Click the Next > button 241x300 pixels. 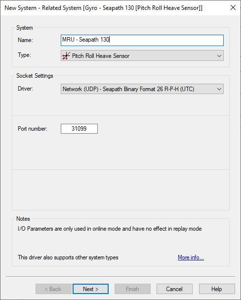91,289
